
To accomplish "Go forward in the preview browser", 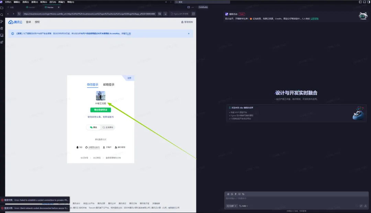I will point(13,14).
